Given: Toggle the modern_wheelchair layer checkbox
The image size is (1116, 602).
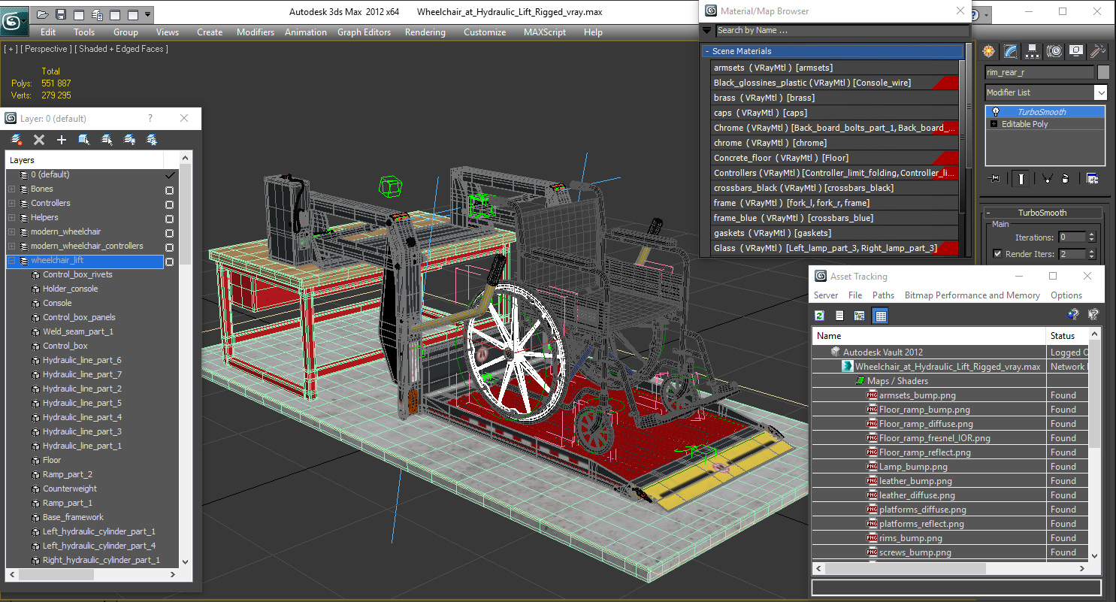Looking at the screenshot, I should (x=169, y=232).
